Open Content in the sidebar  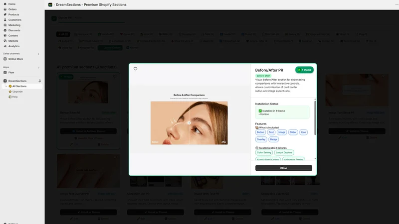click(x=13, y=35)
